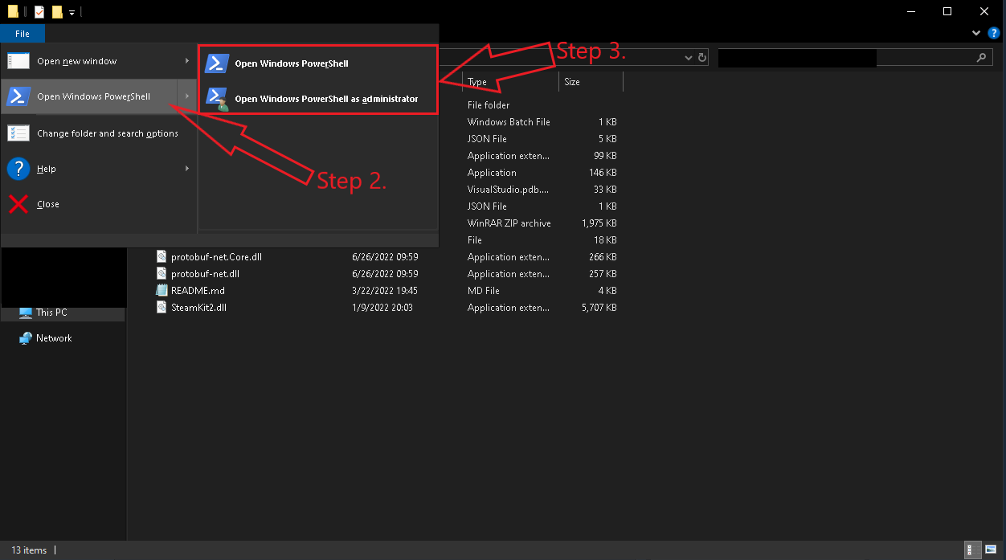Click the date 3/22/2022 19:45

(384, 291)
